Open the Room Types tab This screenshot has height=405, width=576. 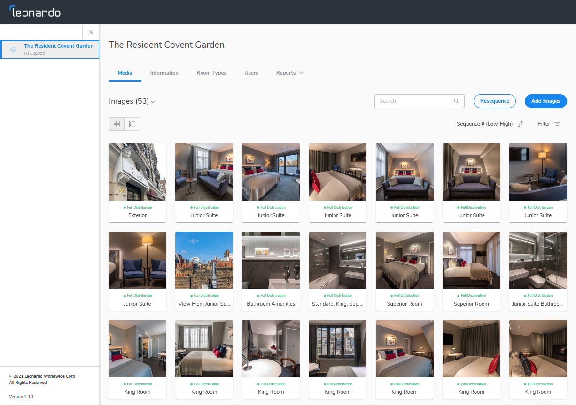(x=211, y=73)
